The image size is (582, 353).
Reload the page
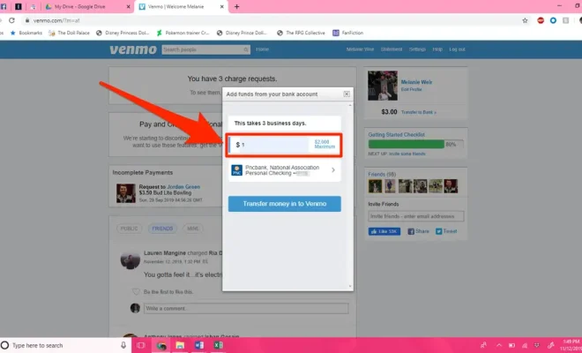click(11, 20)
